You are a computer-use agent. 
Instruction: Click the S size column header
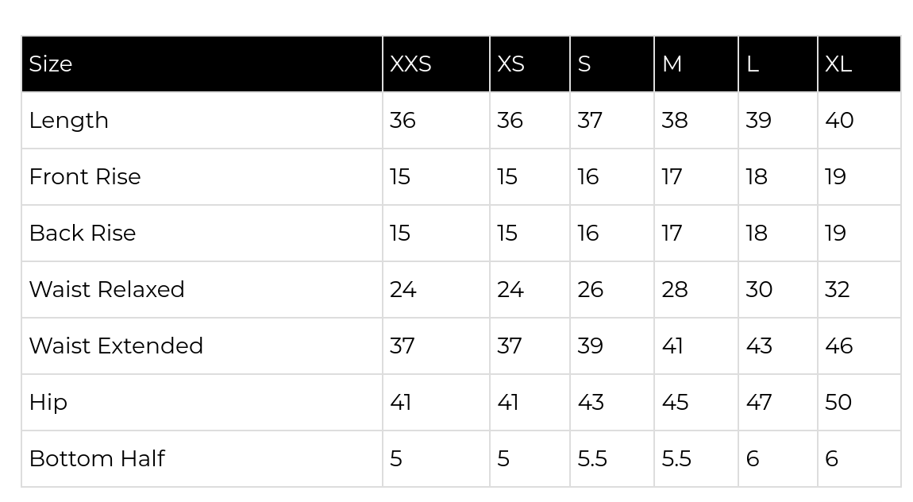(x=612, y=64)
